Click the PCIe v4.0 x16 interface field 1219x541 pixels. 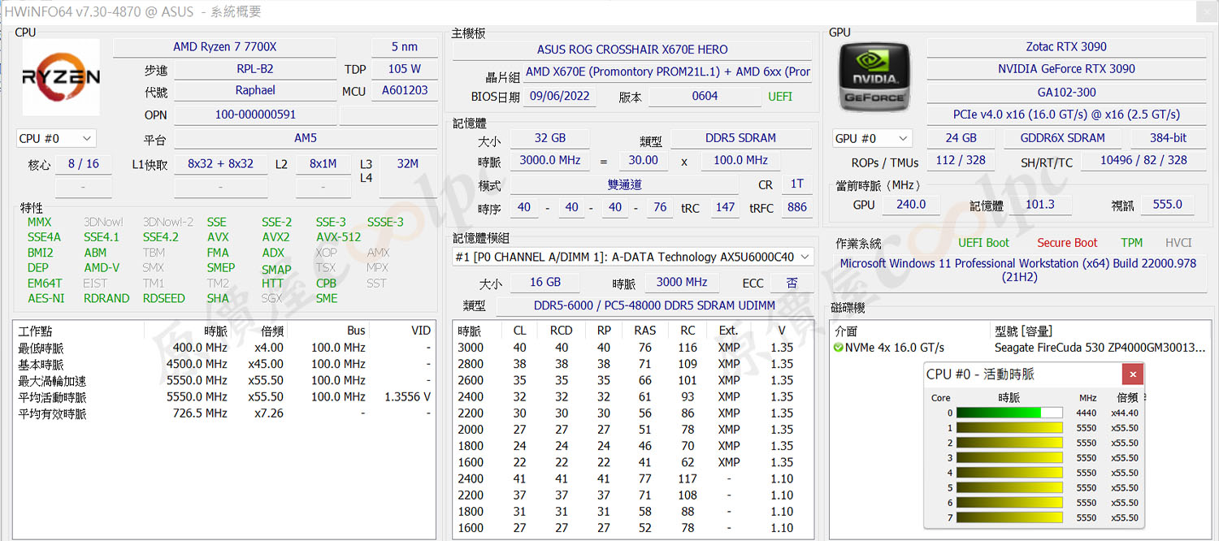[1066, 115]
